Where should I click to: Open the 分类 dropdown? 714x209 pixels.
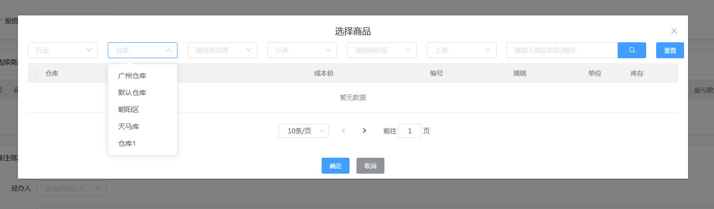click(302, 50)
